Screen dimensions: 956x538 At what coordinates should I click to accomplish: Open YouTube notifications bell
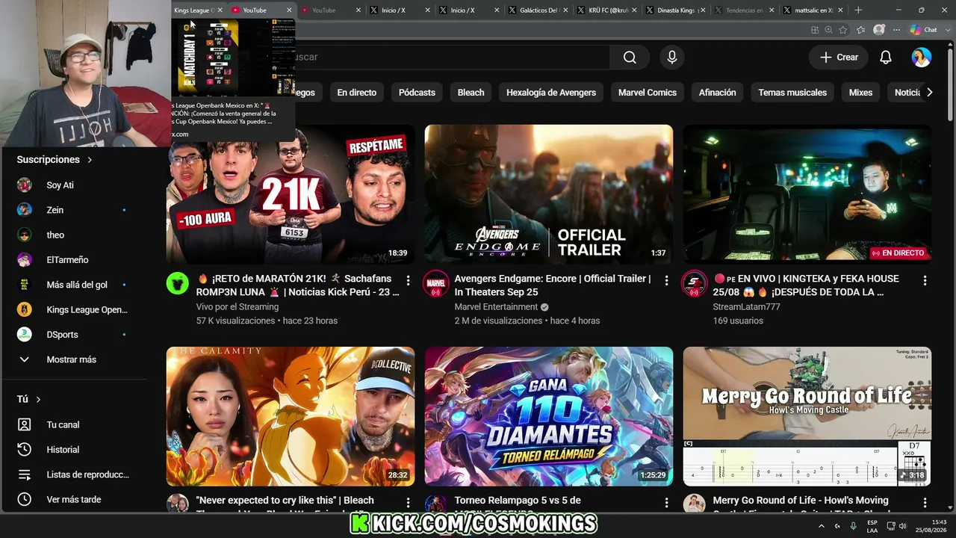[886, 58]
